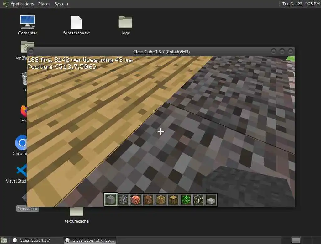Open the Applications menu
The image size is (321, 244).
coord(22,4)
